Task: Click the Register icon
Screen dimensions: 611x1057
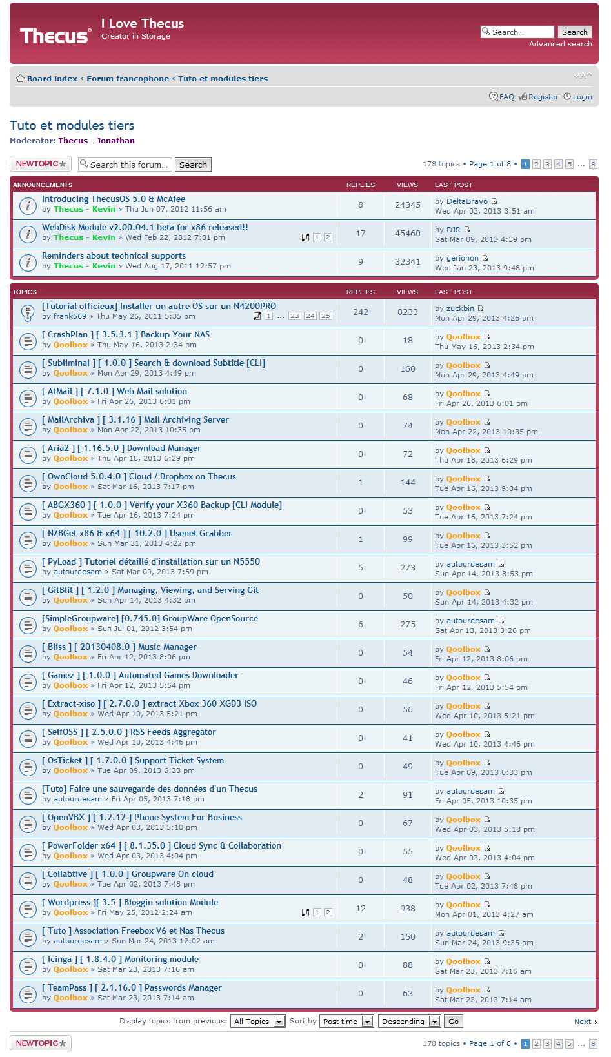Action: point(523,96)
